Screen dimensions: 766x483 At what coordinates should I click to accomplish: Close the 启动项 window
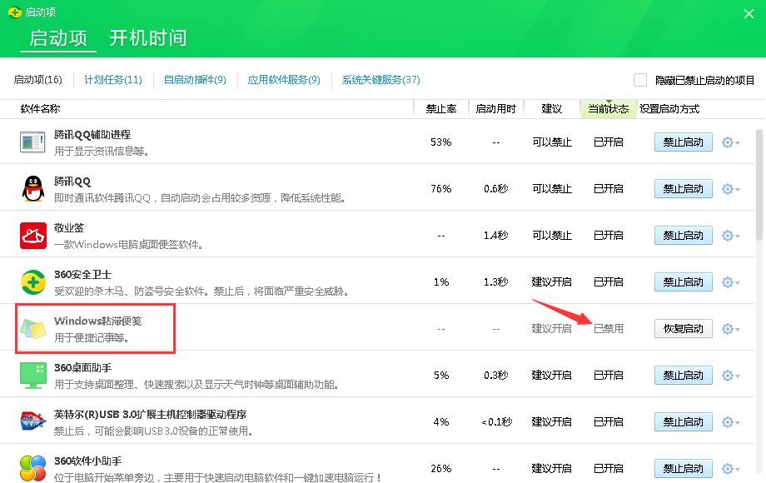[x=749, y=13]
